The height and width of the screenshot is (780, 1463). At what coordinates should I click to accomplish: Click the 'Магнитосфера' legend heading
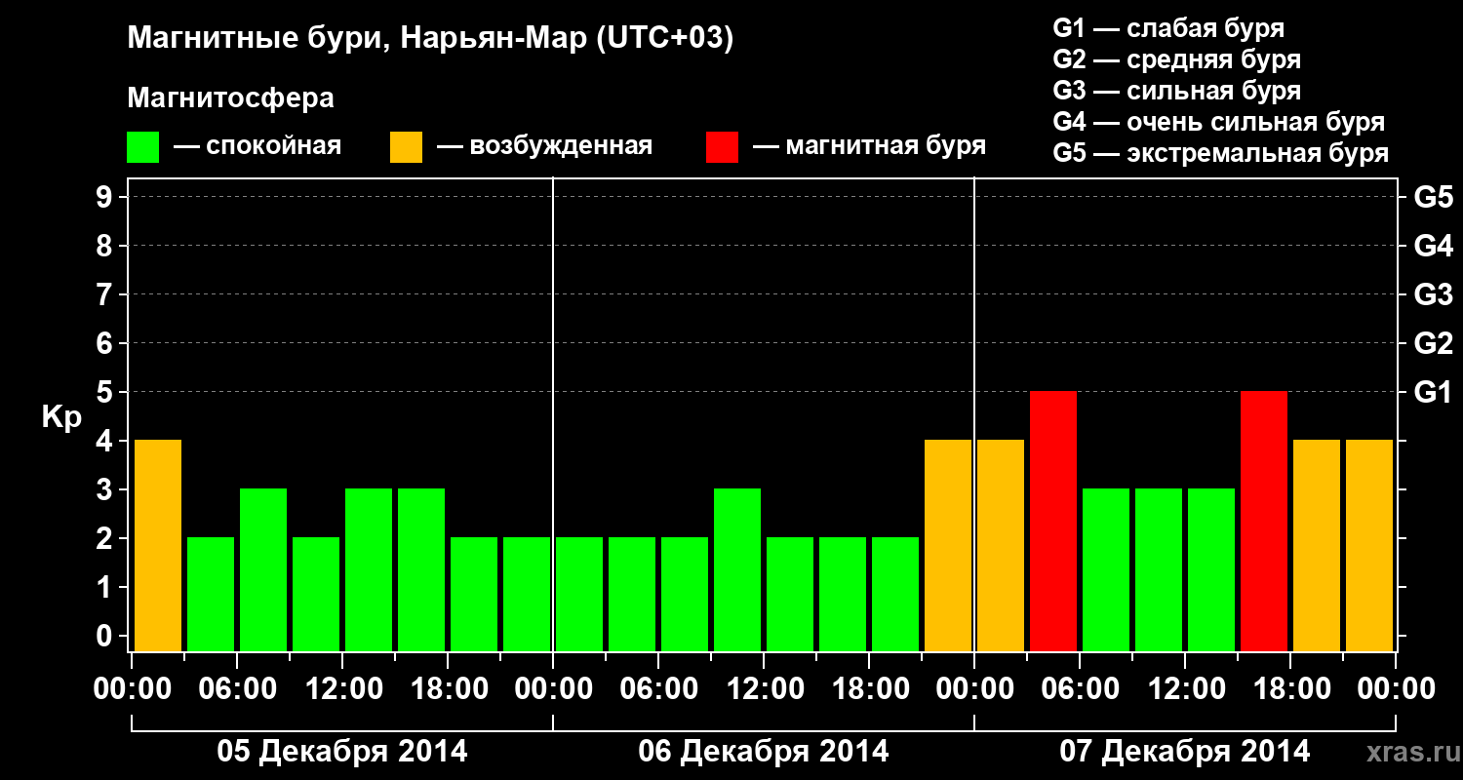231,98
